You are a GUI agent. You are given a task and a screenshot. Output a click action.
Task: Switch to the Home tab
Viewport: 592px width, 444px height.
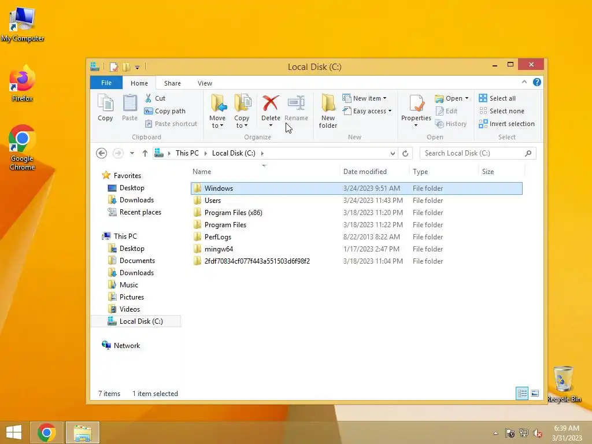[139, 83]
